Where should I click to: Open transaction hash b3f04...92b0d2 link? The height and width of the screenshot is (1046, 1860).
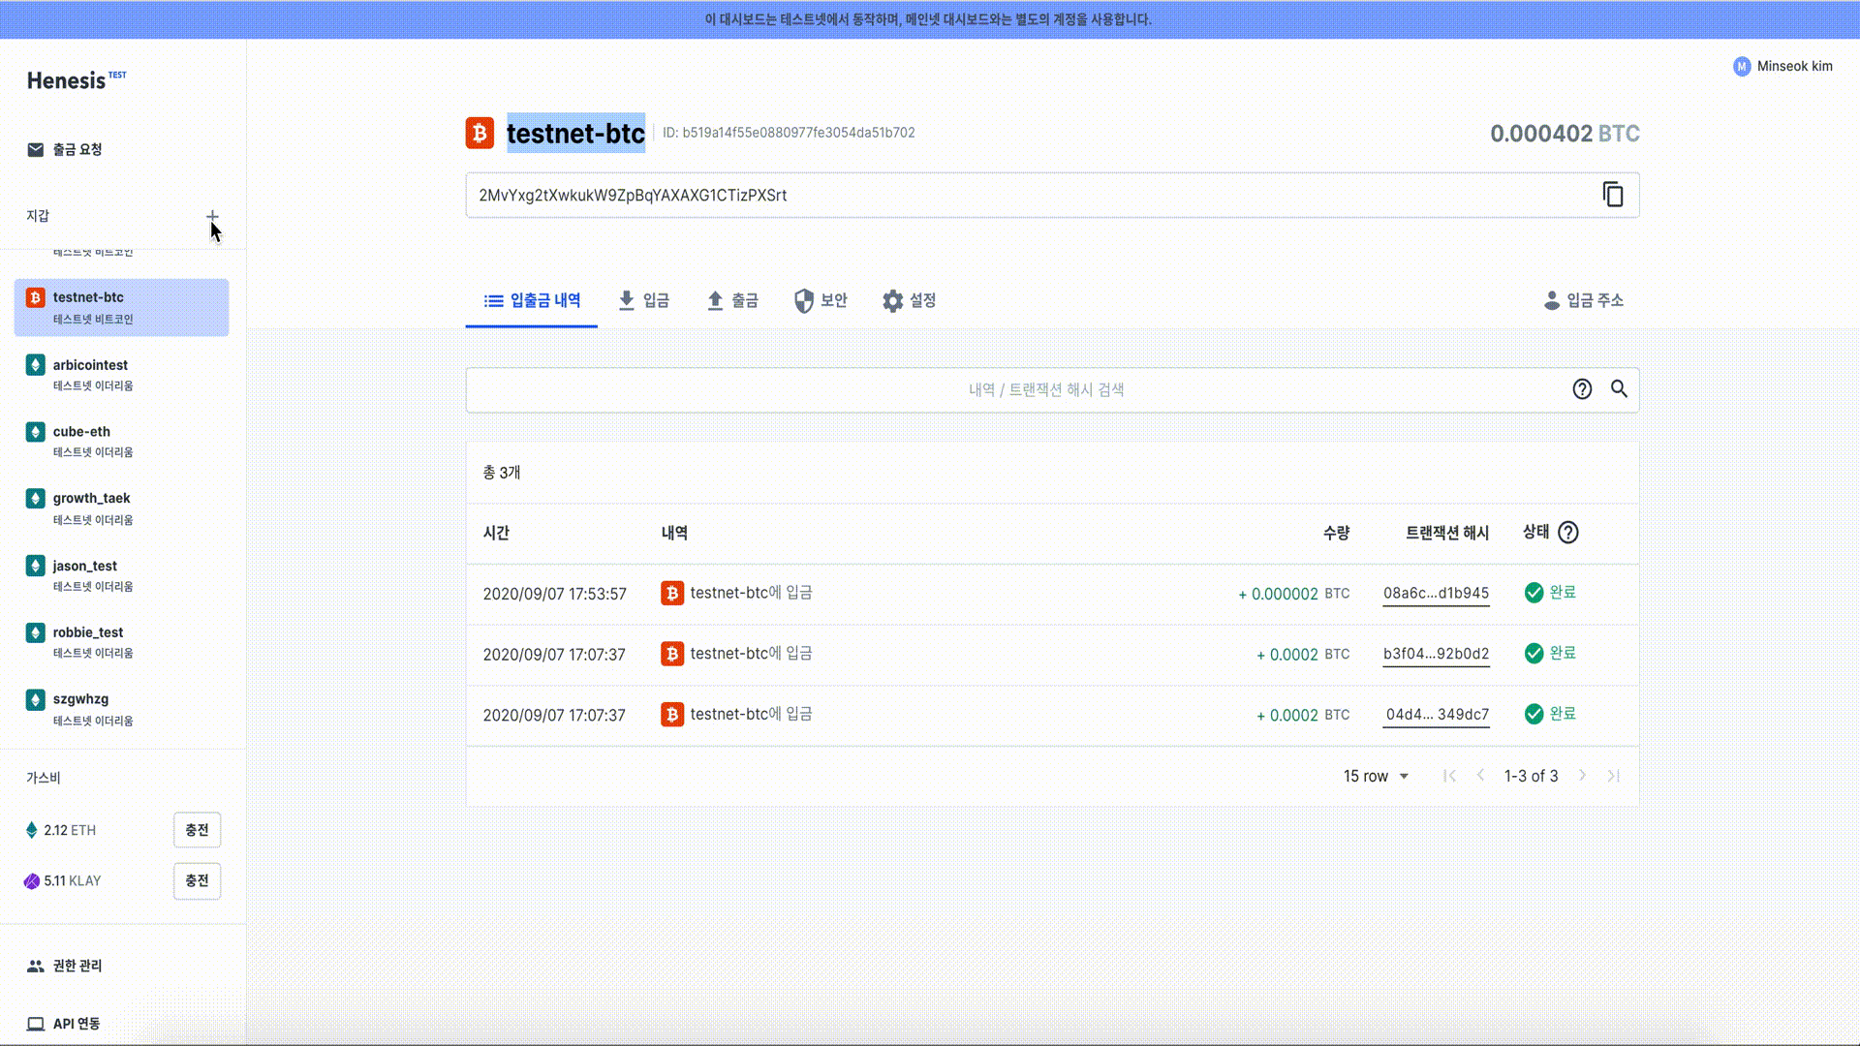click(x=1436, y=654)
